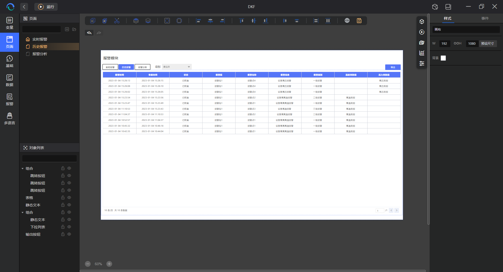Click the 预设尺寸 preset size button
Viewport: 503px width, 272px height.
point(488,43)
